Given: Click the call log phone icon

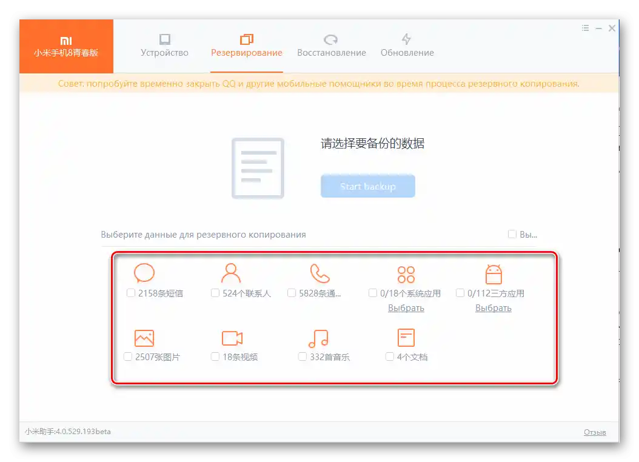Looking at the screenshot, I should coord(319,273).
